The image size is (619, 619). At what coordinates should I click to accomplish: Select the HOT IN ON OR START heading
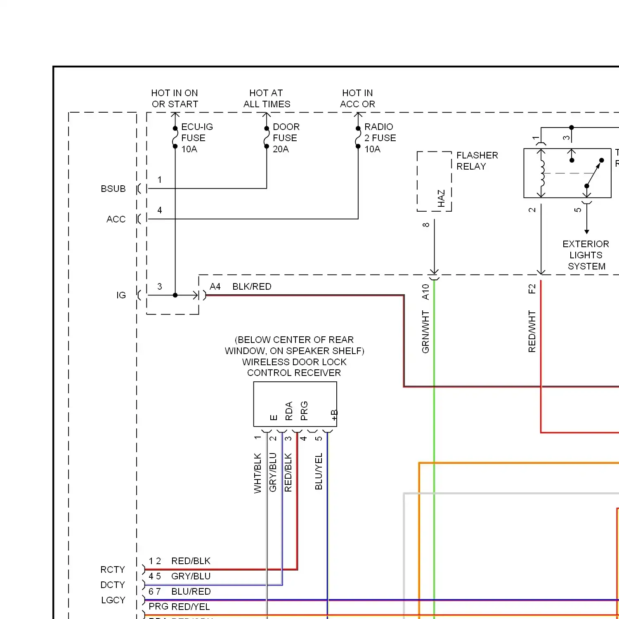(x=175, y=99)
